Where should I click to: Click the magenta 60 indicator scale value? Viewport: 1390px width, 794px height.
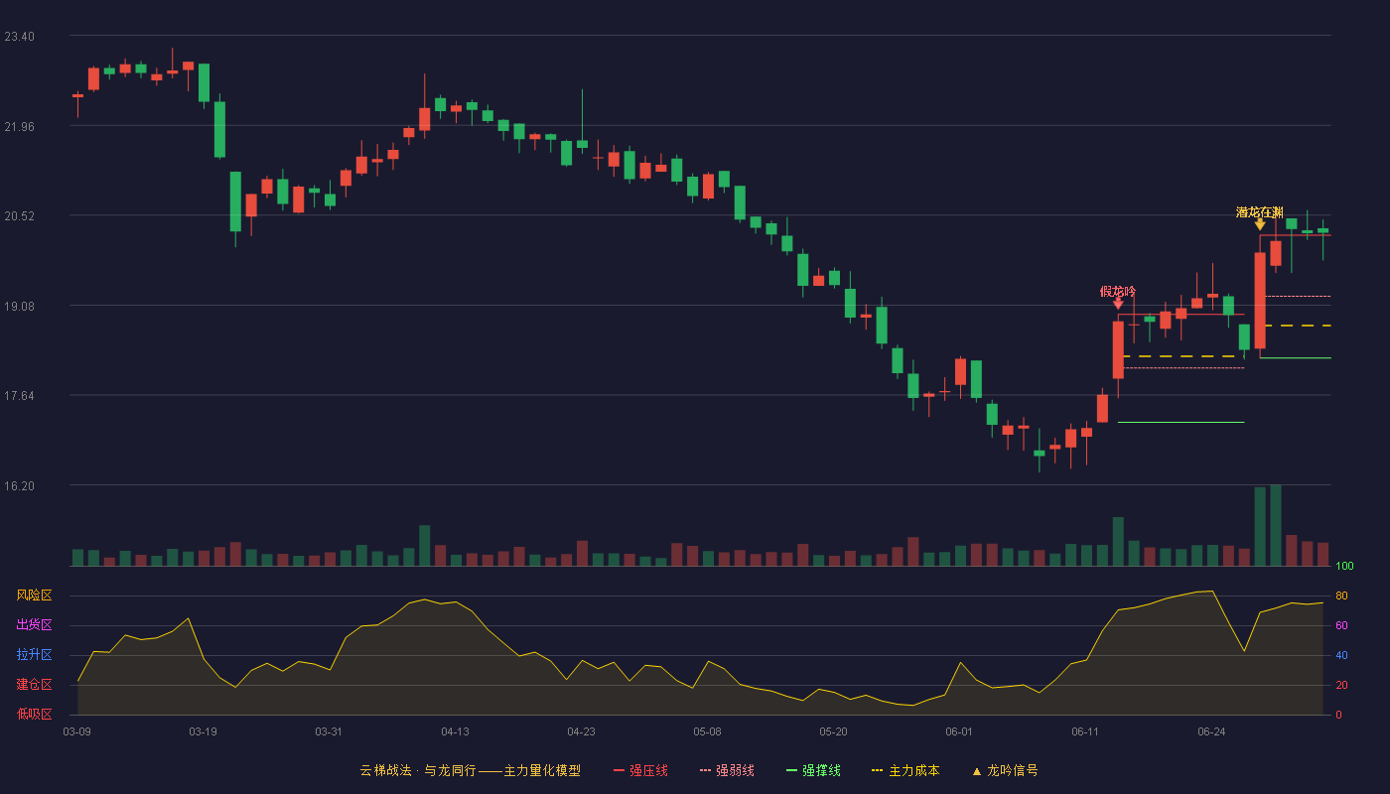1341,625
